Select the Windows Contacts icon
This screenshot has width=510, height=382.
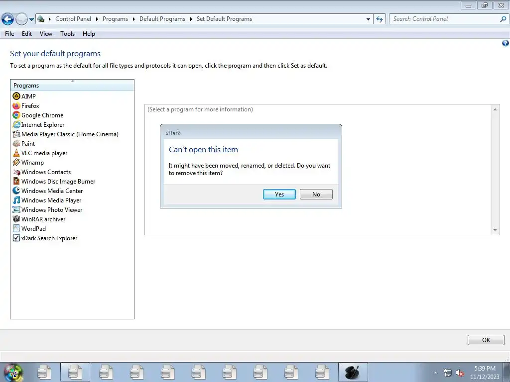pos(16,172)
